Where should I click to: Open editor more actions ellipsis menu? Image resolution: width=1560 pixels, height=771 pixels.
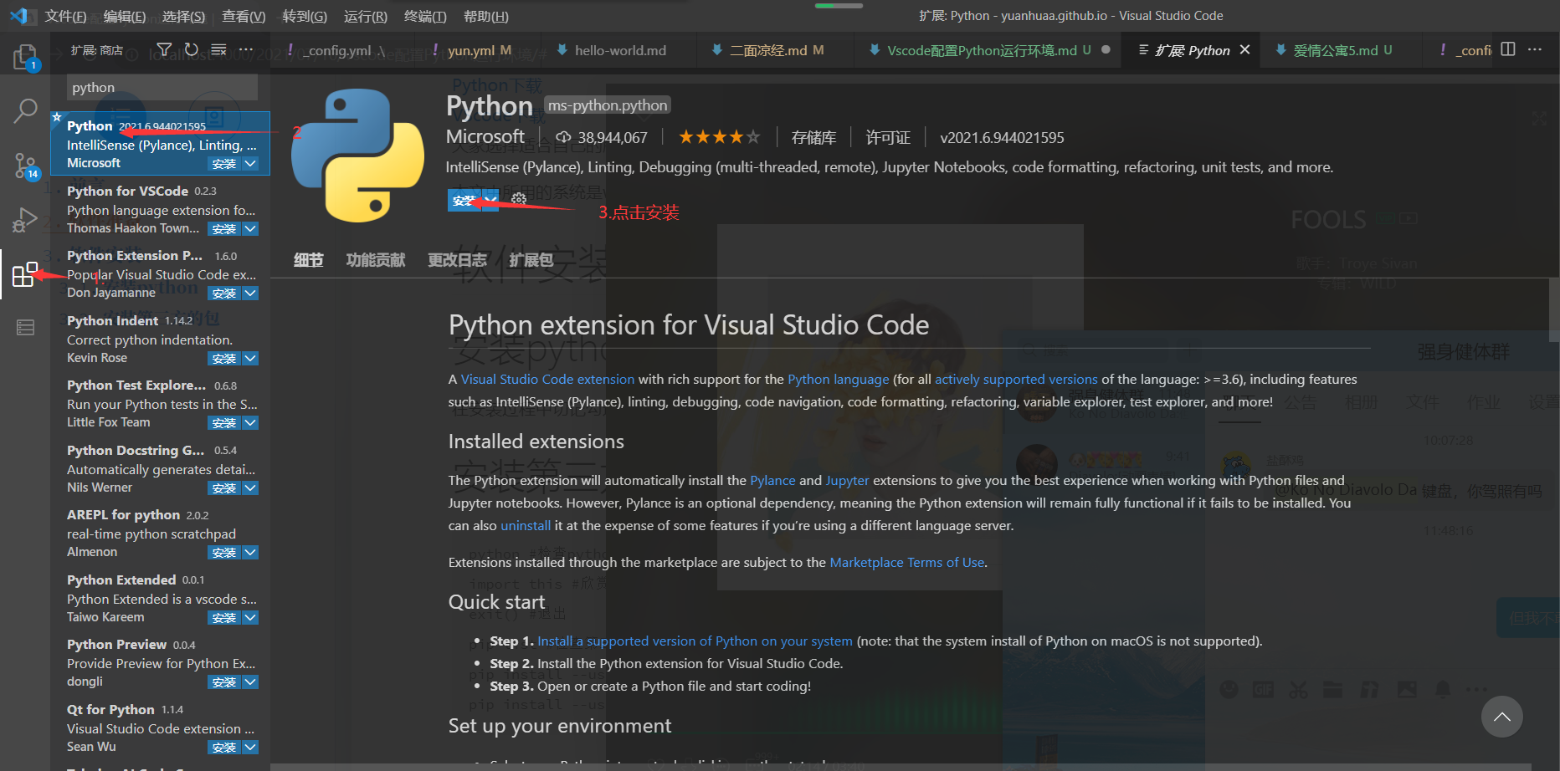tap(1535, 49)
